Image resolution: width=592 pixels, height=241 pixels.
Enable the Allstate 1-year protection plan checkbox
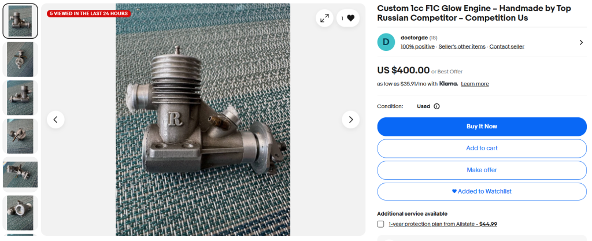click(380, 224)
